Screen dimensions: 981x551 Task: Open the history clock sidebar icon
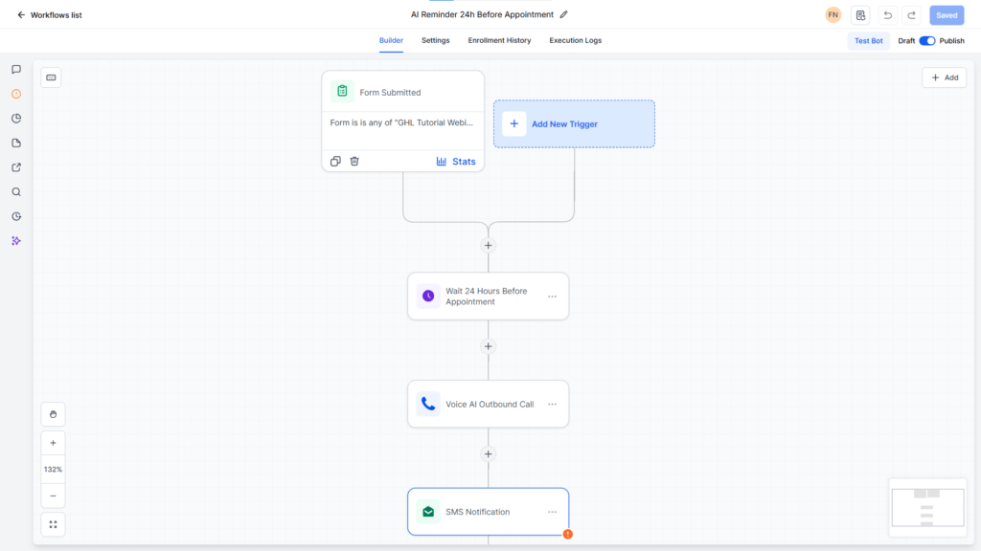click(x=16, y=216)
